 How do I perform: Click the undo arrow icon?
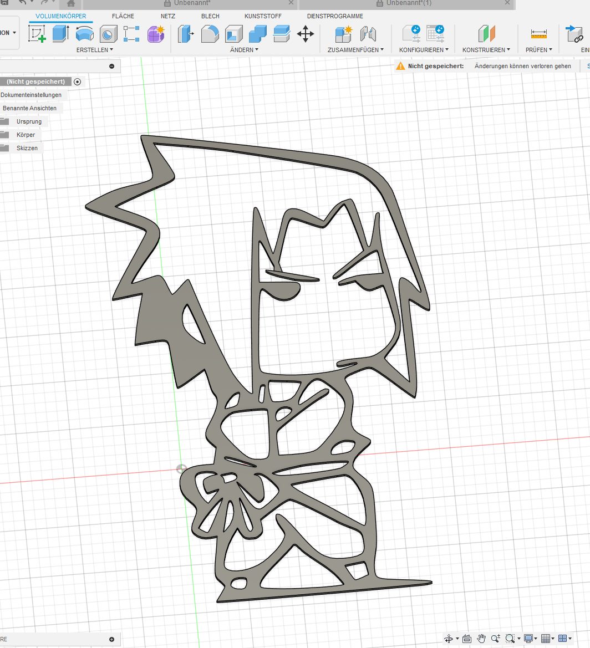click(x=23, y=2)
